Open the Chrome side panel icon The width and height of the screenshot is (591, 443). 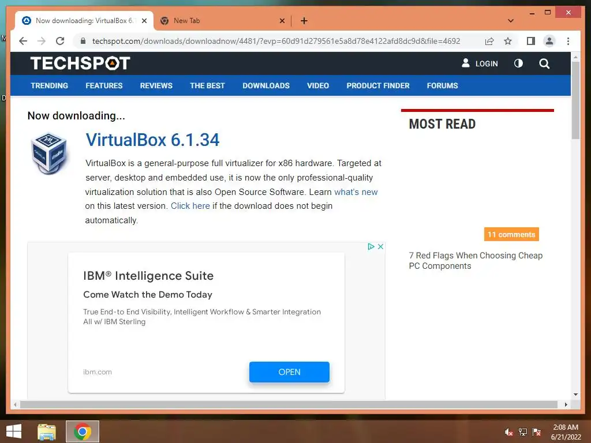[531, 41]
